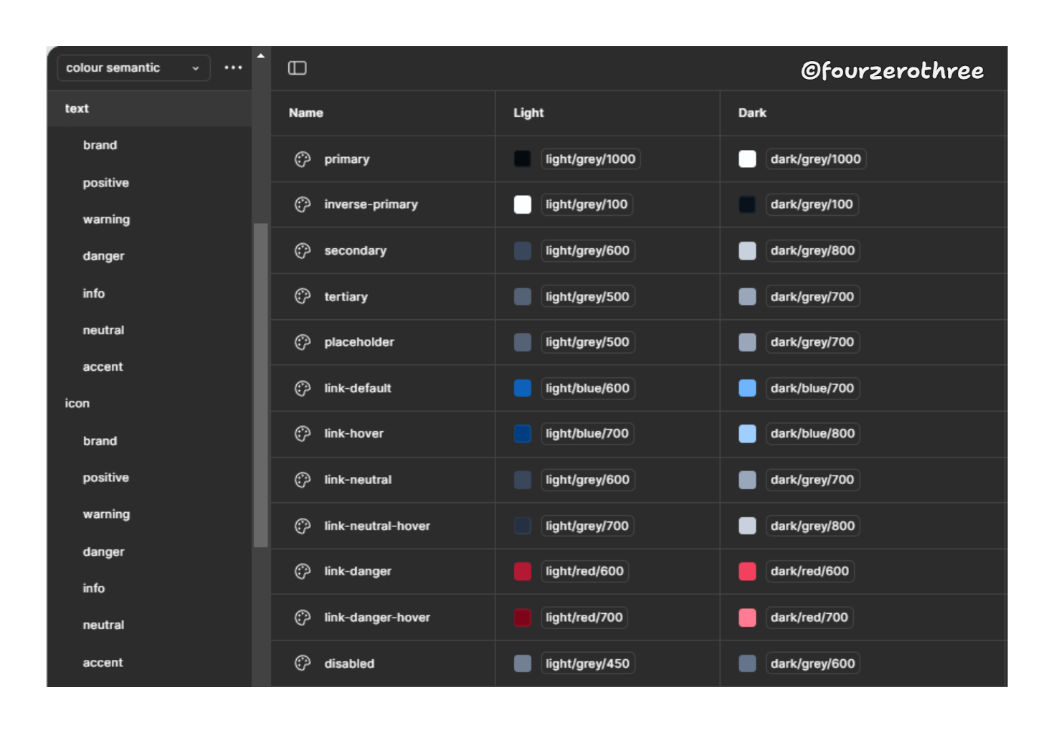Select the disabled variable name

349,663
